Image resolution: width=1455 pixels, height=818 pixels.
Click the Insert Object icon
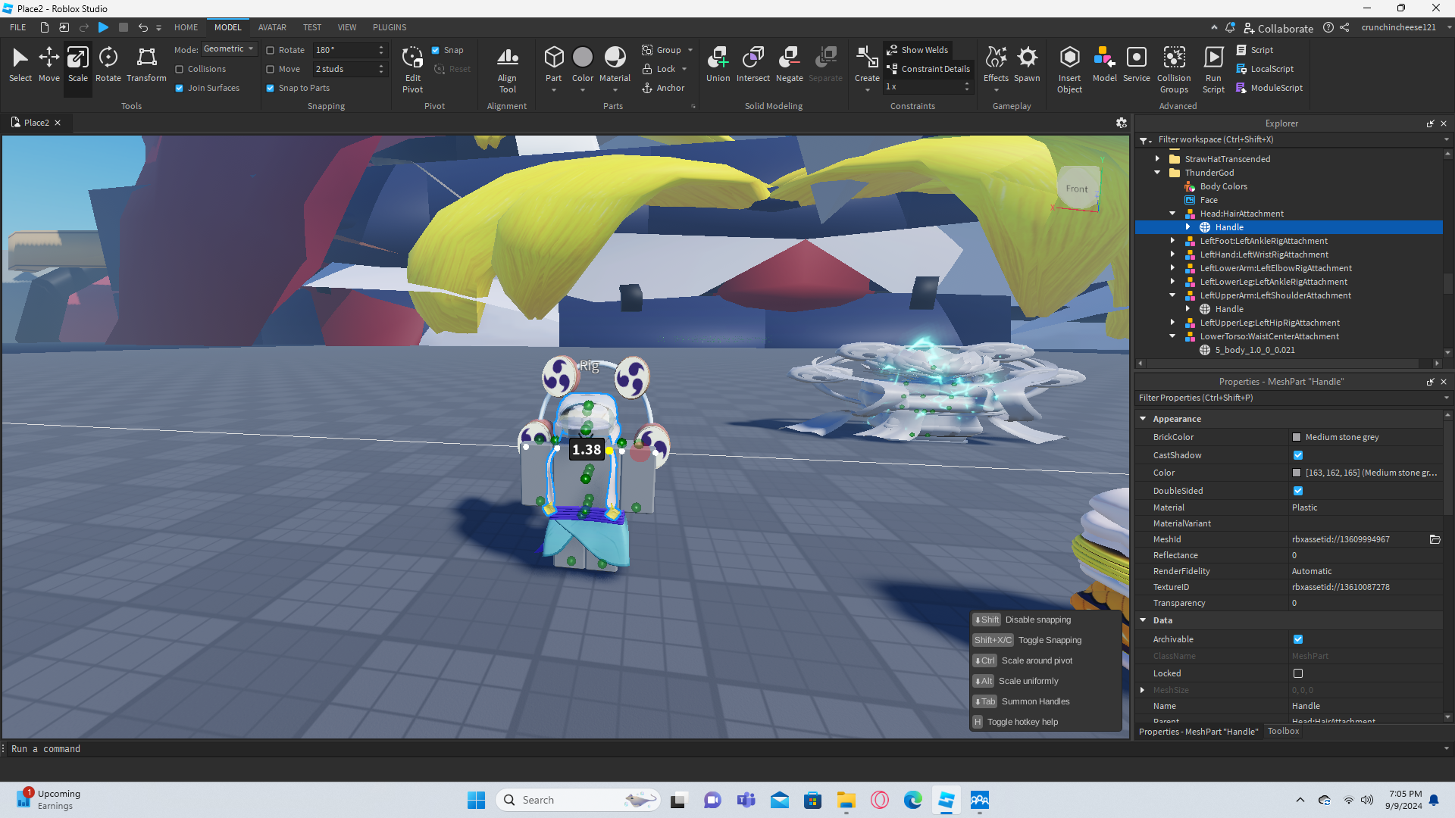tap(1069, 68)
